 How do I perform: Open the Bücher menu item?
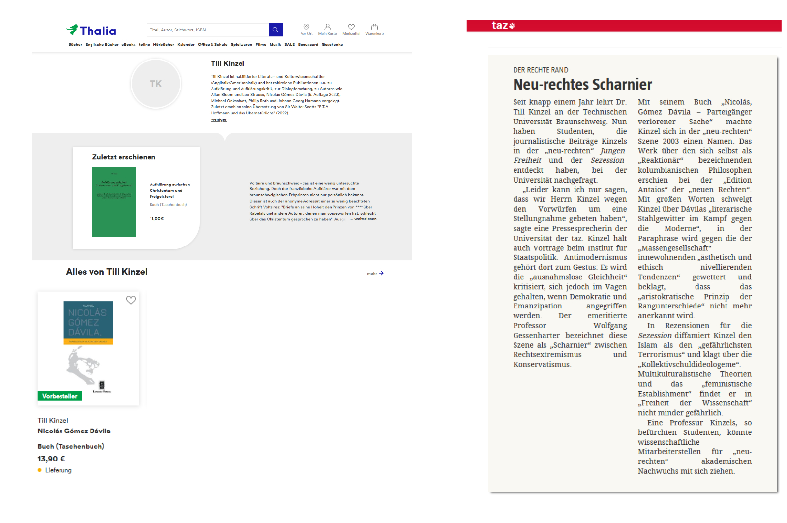75,45
